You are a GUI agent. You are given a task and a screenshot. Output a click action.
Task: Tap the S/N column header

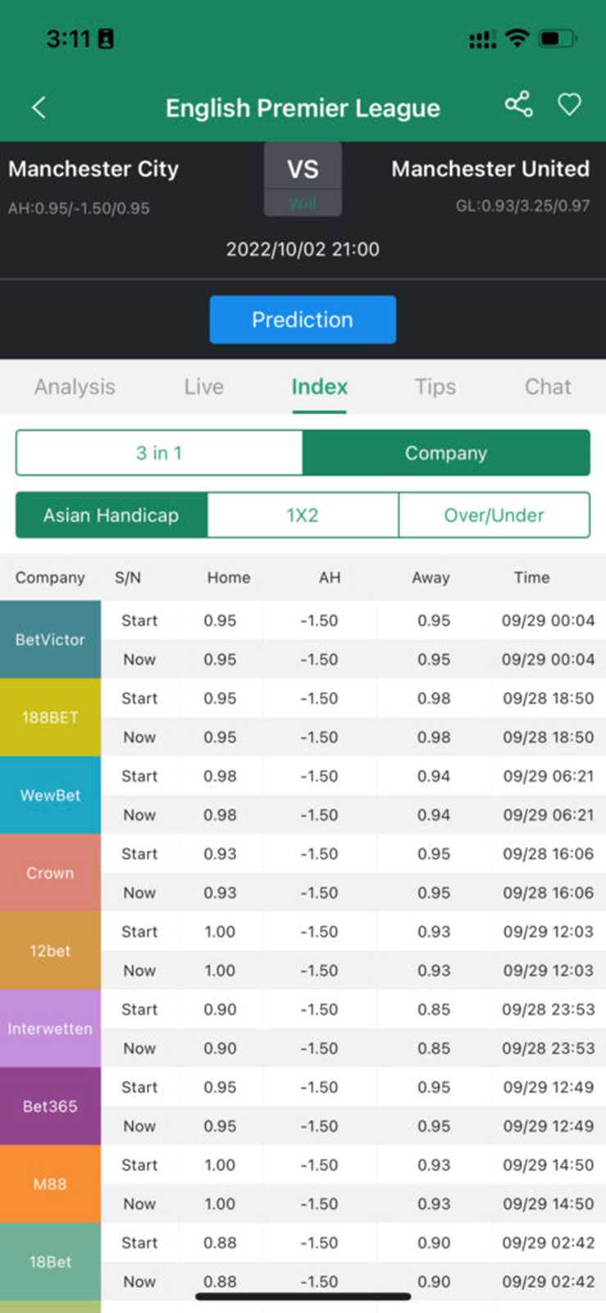(x=128, y=578)
